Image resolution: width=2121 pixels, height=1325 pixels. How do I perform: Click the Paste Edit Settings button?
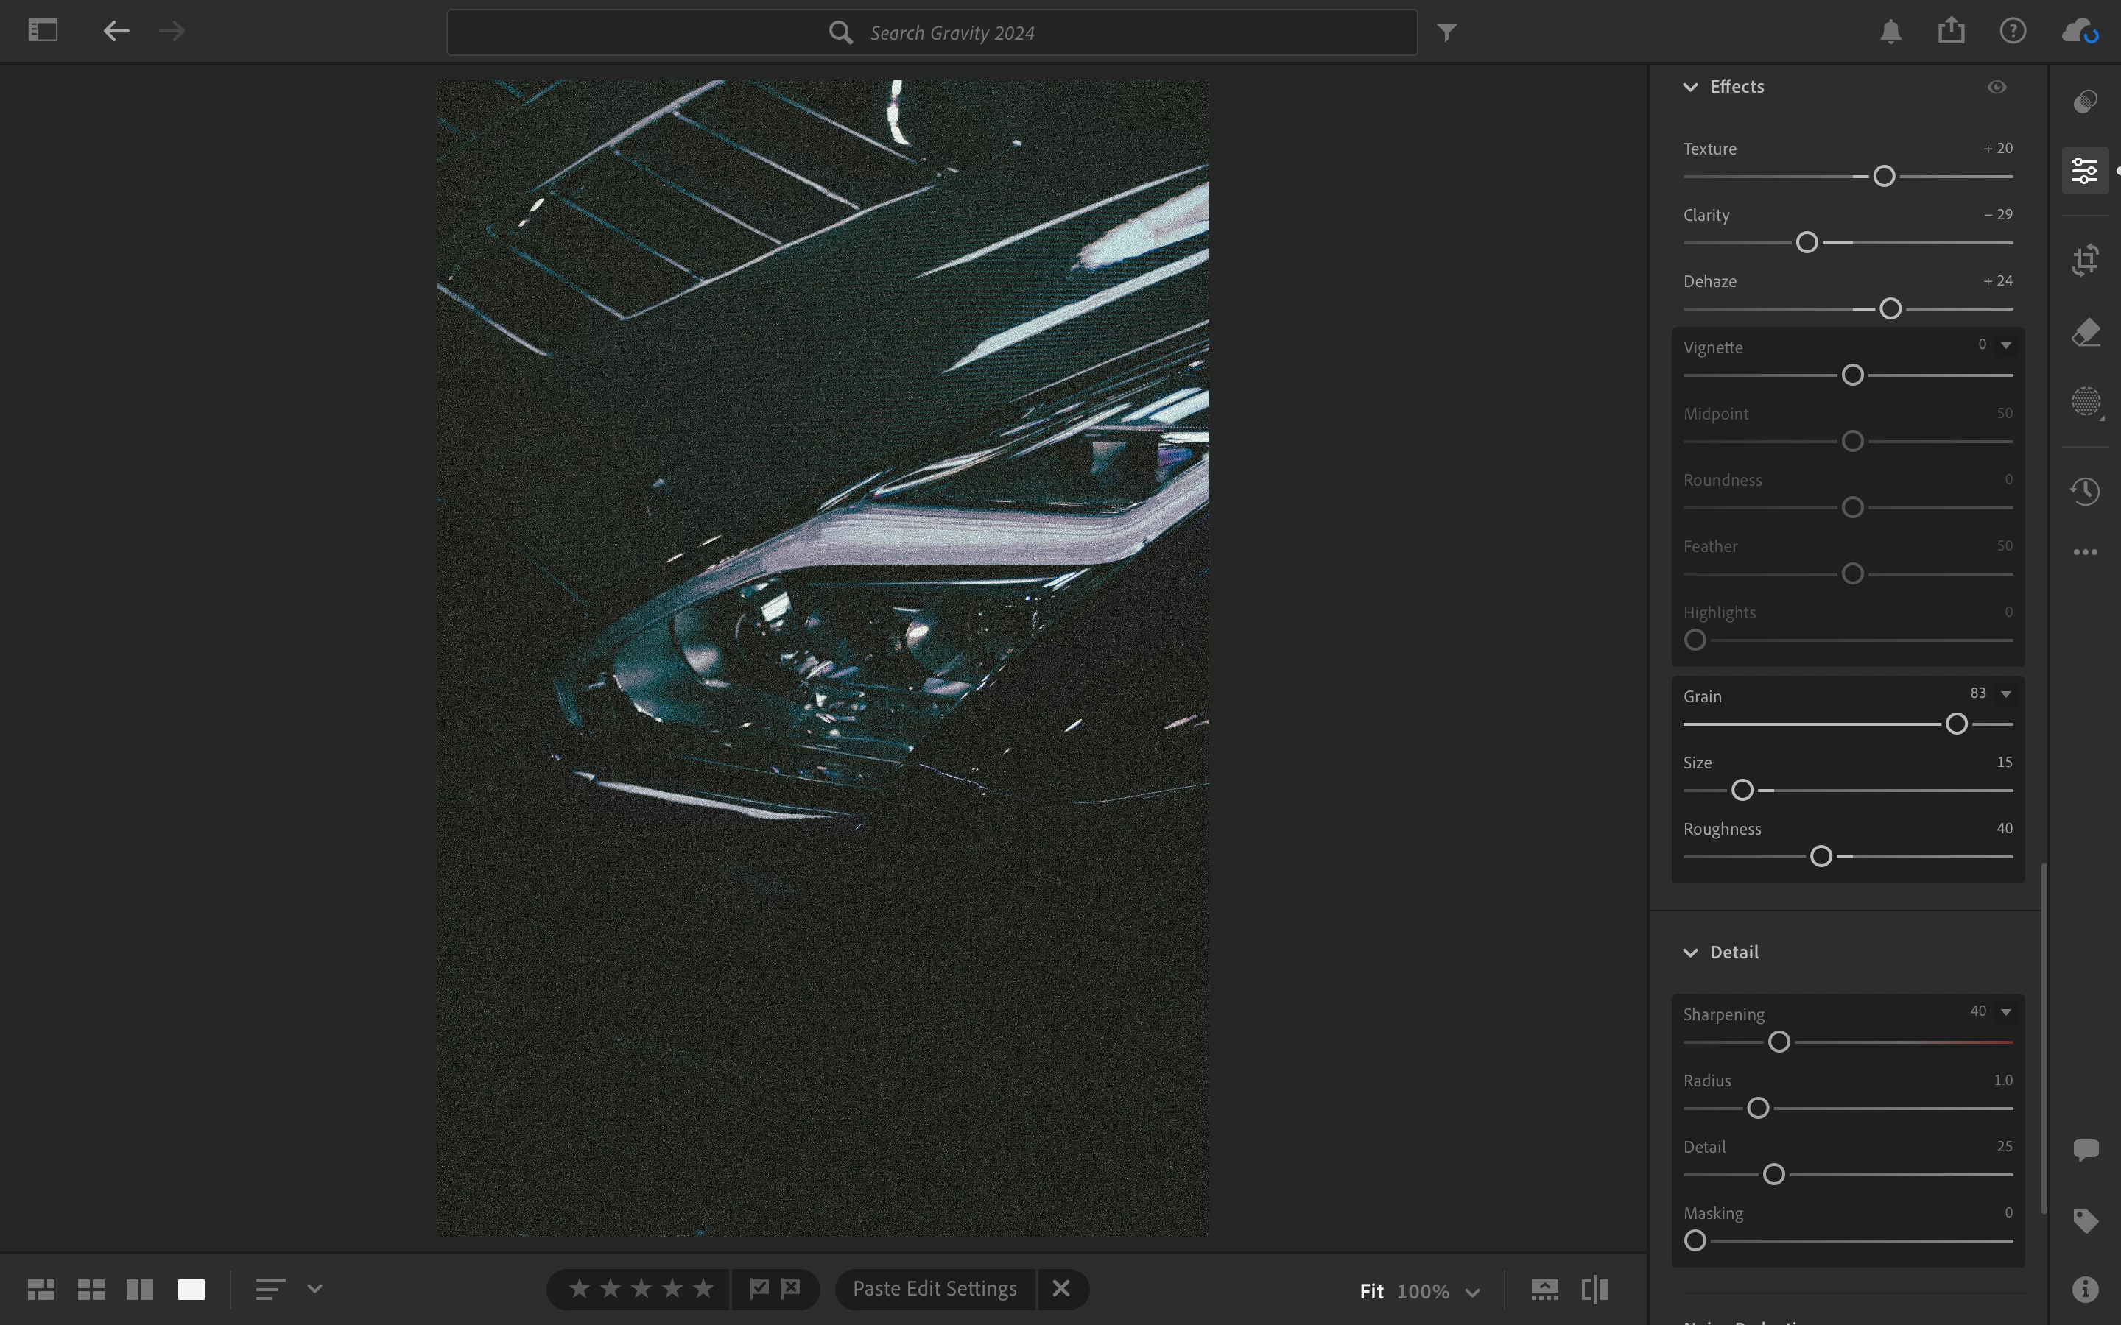tap(935, 1288)
